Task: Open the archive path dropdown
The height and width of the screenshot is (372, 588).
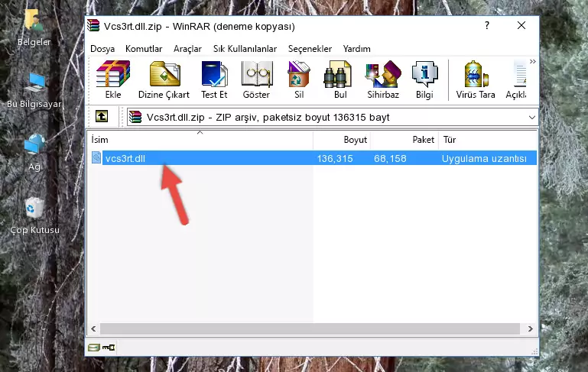Action: (531, 118)
